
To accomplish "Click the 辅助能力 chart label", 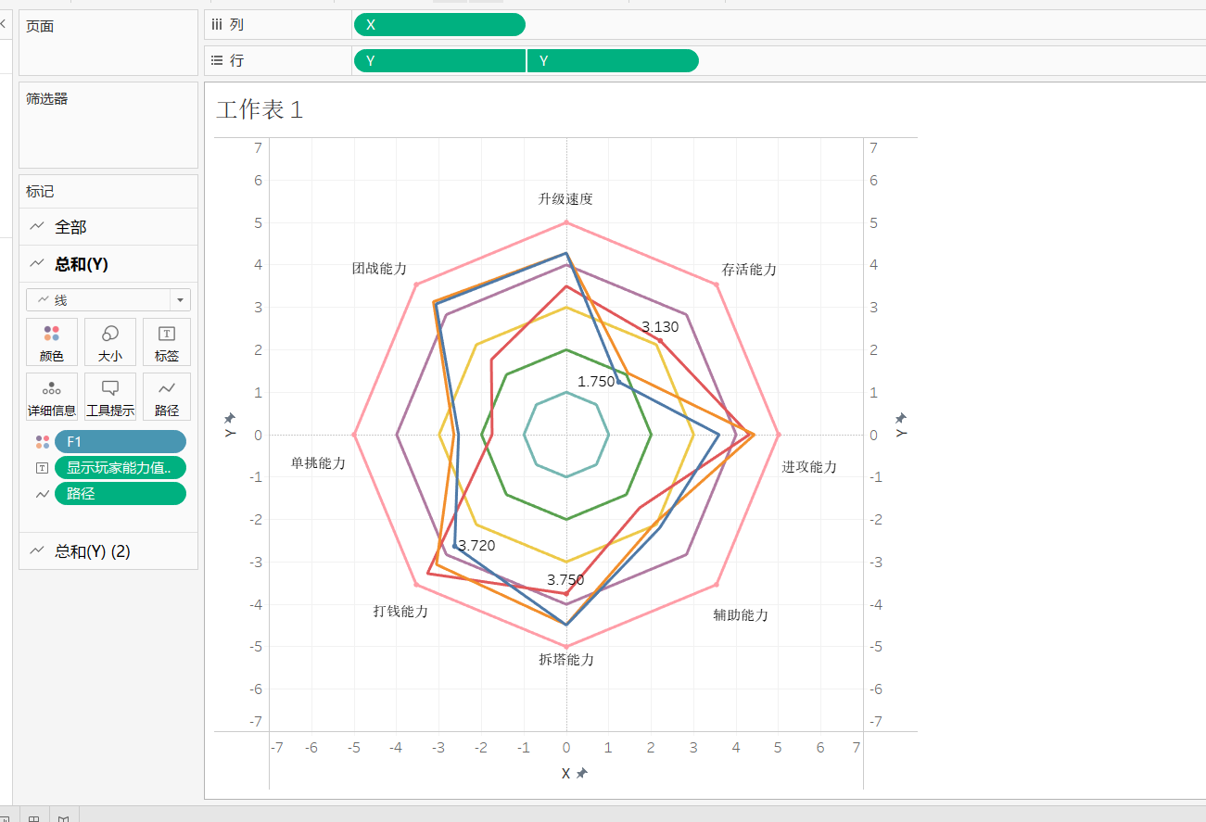I will point(741,614).
